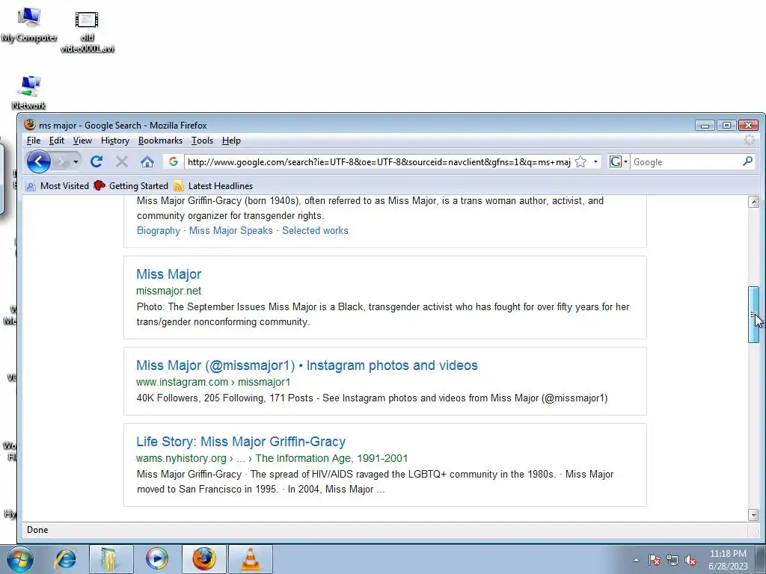Open the Edit menu
This screenshot has width=766, height=574.
click(x=57, y=141)
